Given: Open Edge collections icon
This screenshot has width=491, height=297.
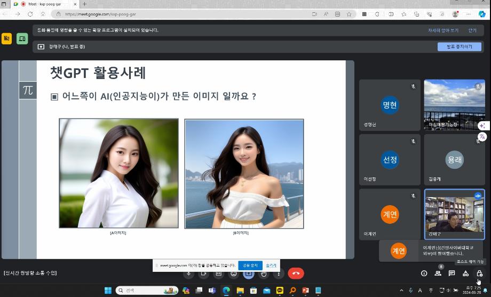Looking at the screenshot, I should pyautogui.click(x=416, y=14).
